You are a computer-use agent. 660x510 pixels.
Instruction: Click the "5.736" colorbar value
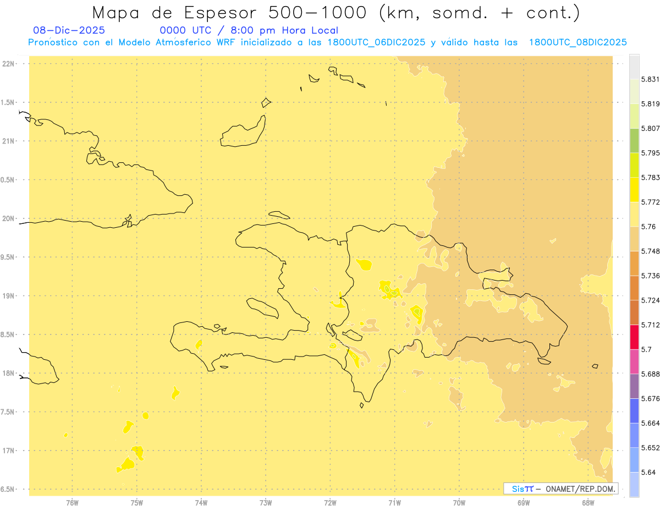coord(650,276)
